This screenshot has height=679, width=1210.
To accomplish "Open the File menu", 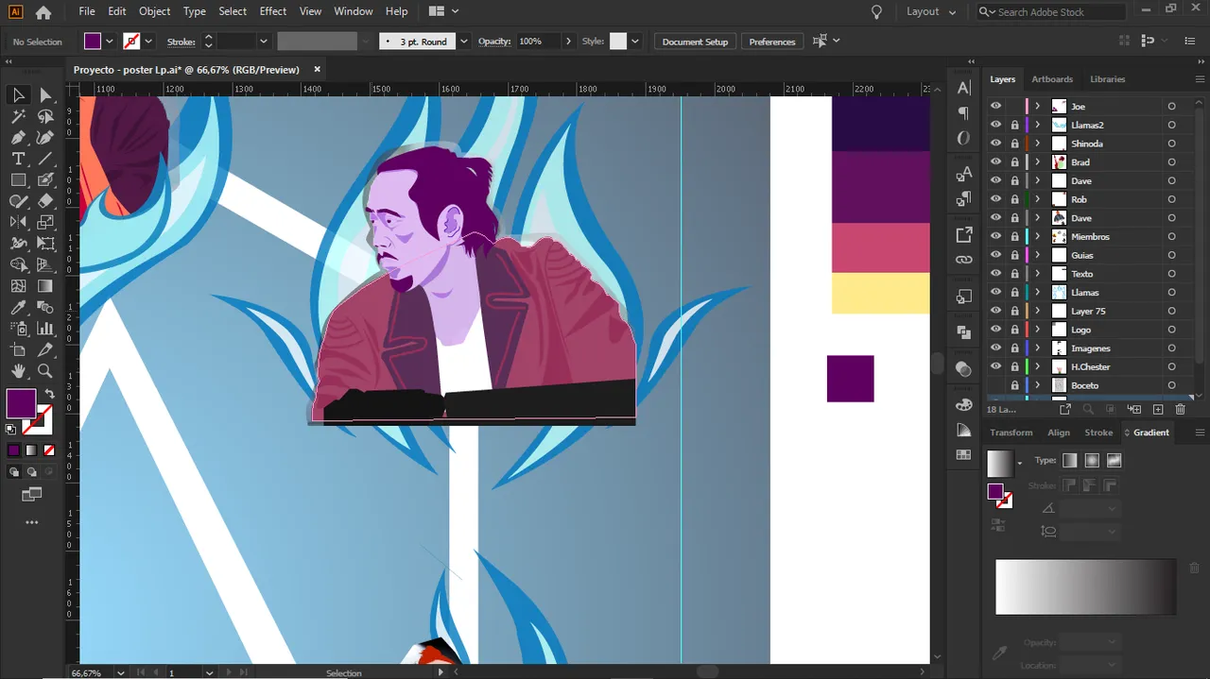I will coord(87,11).
